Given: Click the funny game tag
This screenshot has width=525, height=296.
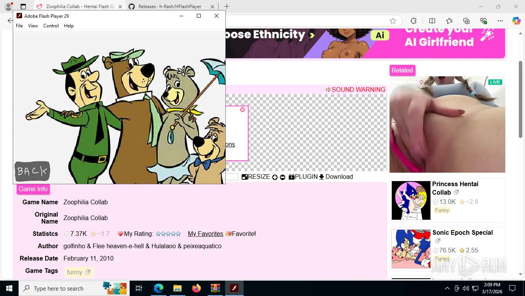Looking at the screenshot, I should pyautogui.click(x=75, y=272).
